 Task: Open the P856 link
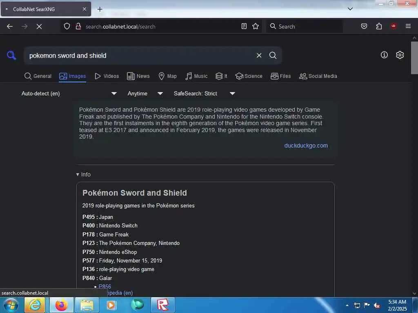point(105,287)
